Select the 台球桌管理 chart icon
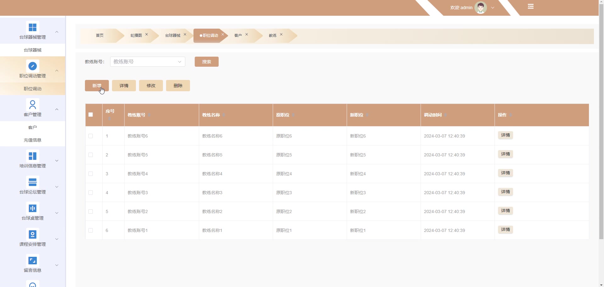 click(32, 208)
